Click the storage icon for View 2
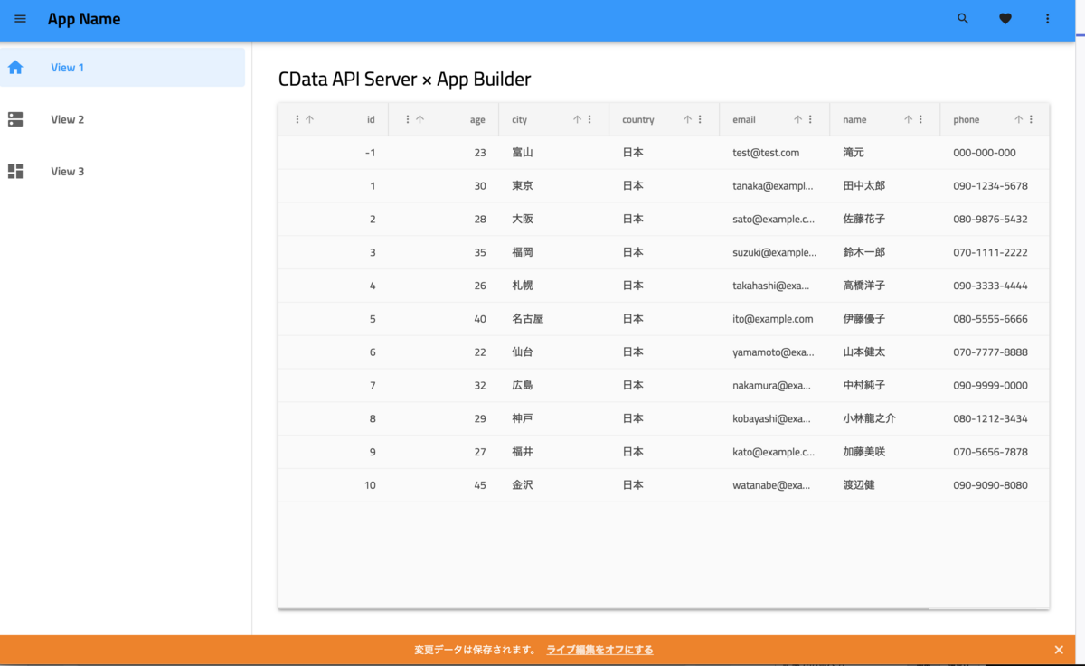Viewport: 1085px width, 666px height. click(x=15, y=119)
